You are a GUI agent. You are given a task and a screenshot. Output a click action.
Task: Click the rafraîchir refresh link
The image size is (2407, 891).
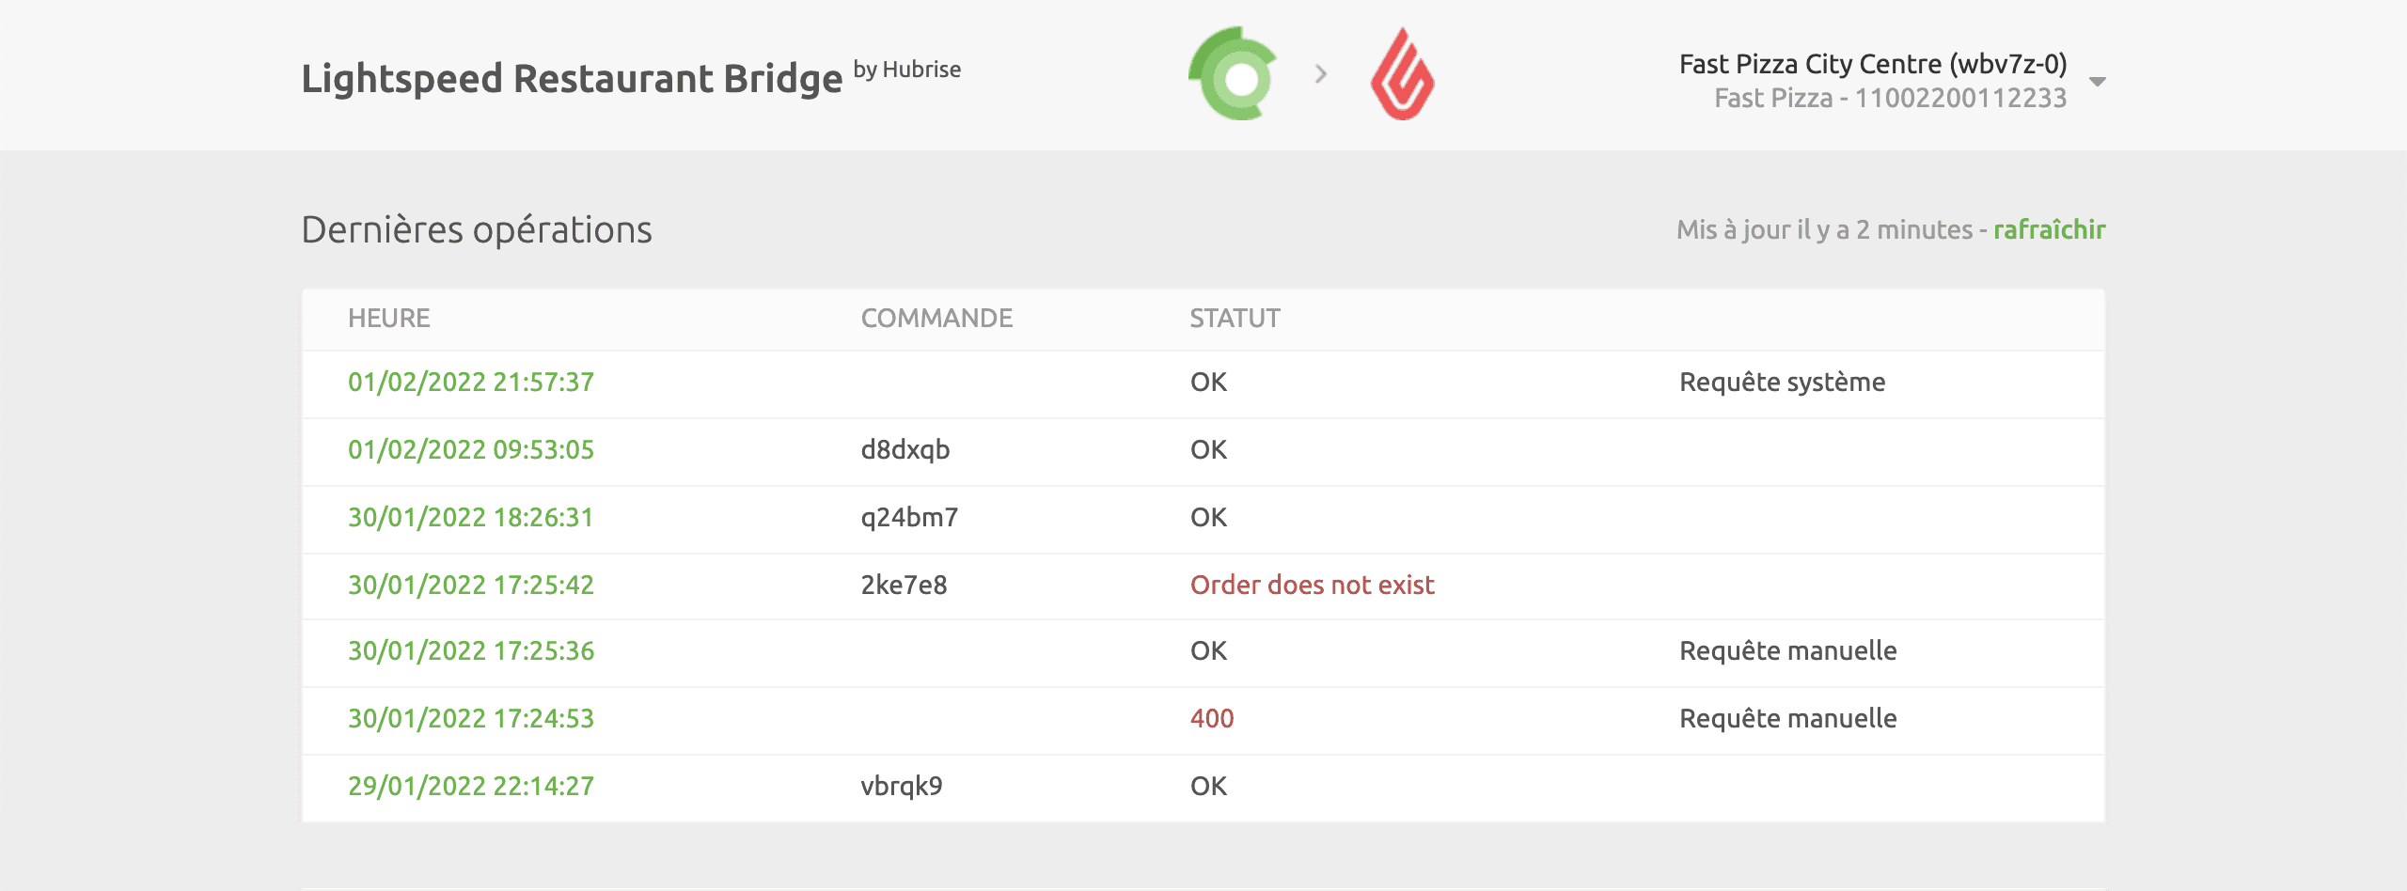pos(2049,230)
